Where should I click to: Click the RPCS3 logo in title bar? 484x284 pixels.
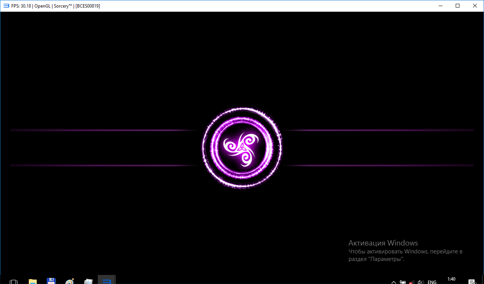click(6, 6)
